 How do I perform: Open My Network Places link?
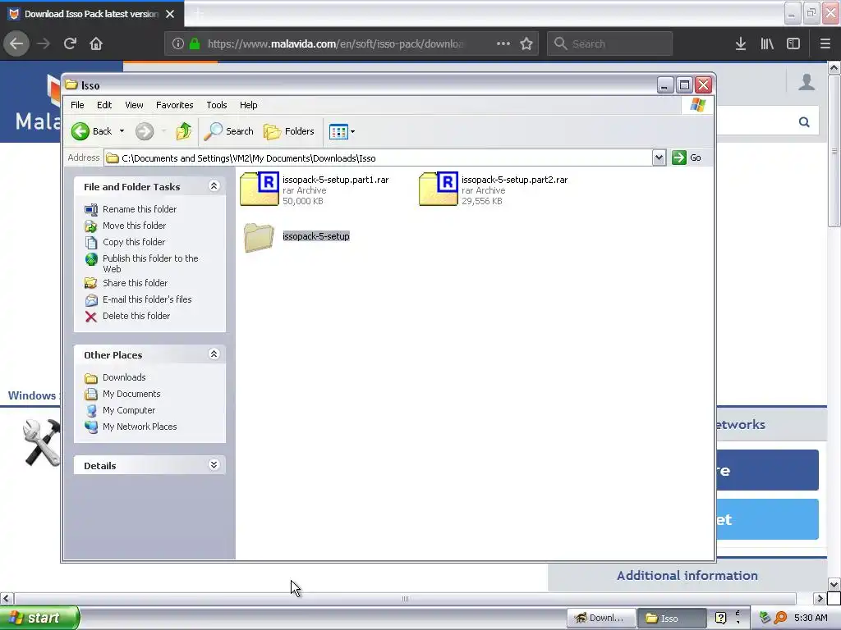pyautogui.click(x=140, y=427)
